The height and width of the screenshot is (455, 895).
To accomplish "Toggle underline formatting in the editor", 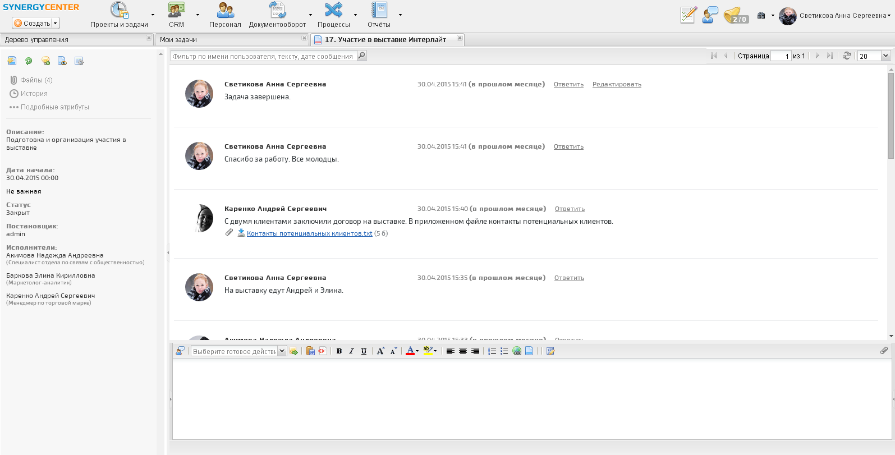I will (x=364, y=351).
